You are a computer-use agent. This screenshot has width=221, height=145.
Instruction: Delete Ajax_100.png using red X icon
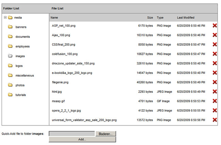215,35
